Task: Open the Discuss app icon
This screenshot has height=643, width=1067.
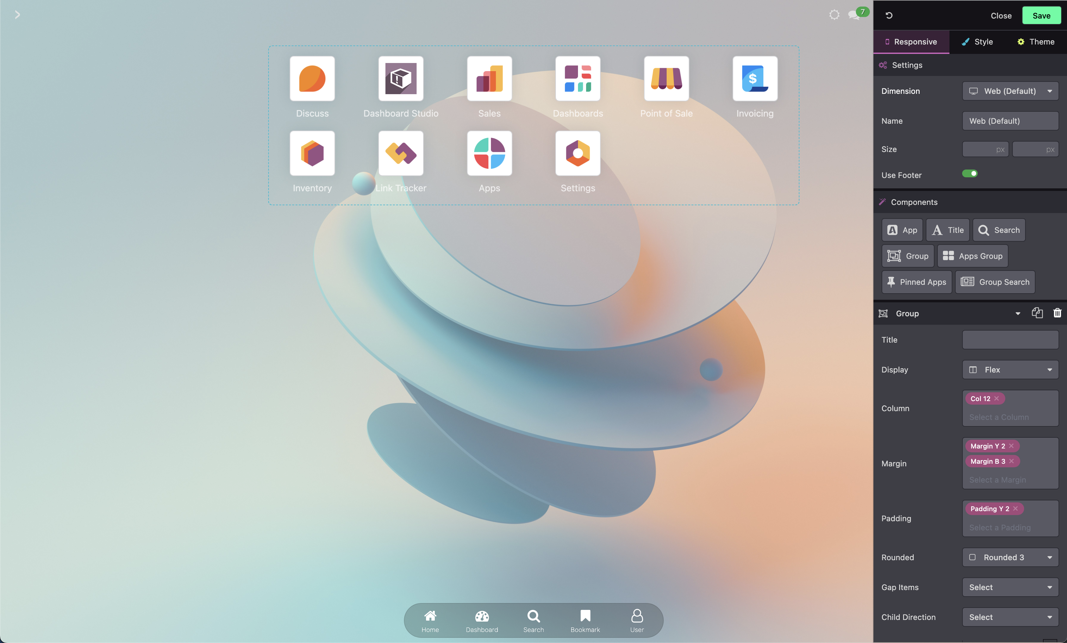Action: pyautogui.click(x=312, y=78)
